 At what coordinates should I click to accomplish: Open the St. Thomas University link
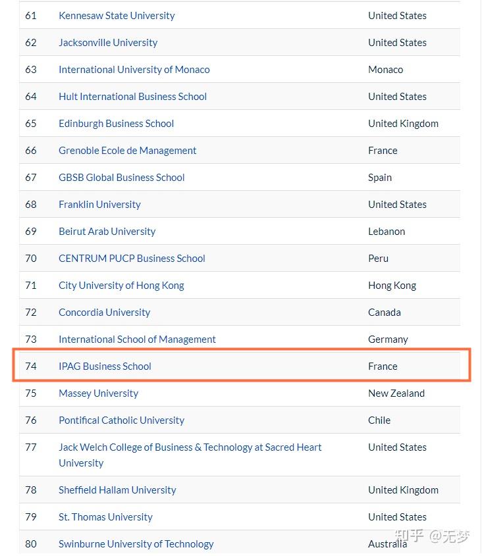pos(105,517)
